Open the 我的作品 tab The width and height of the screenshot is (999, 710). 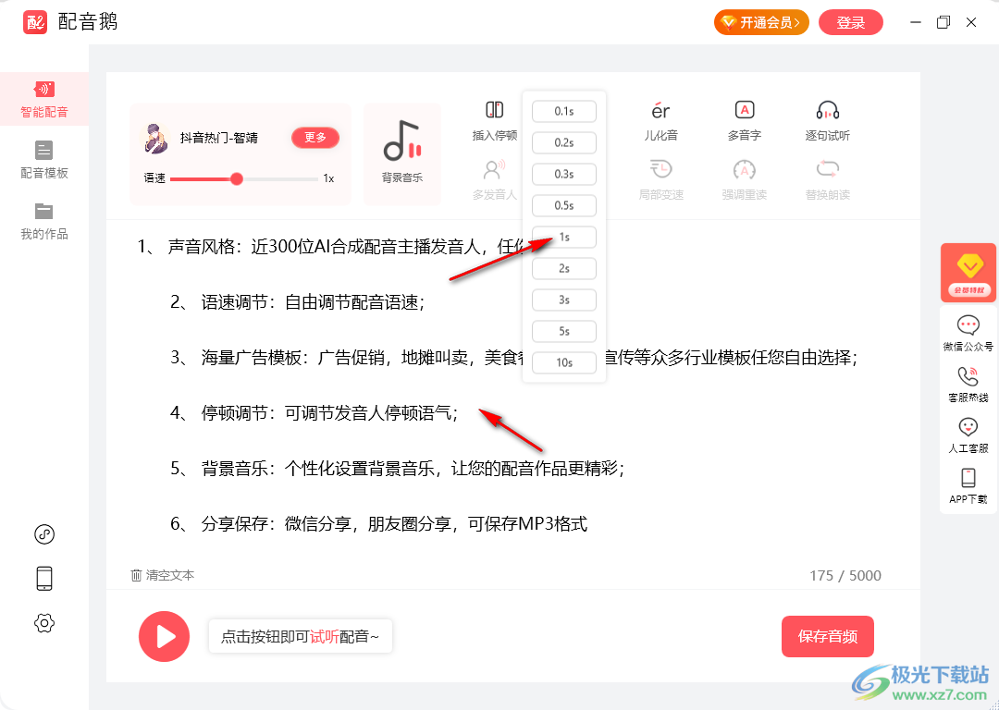pyautogui.click(x=44, y=220)
